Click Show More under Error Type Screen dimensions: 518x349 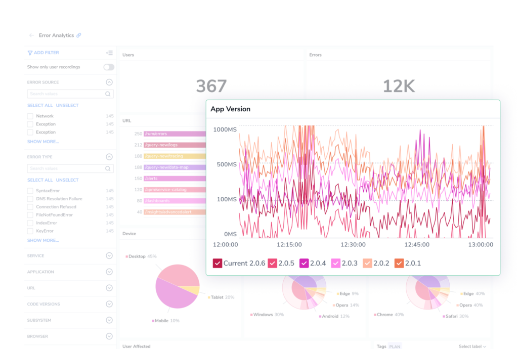pos(43,240)
